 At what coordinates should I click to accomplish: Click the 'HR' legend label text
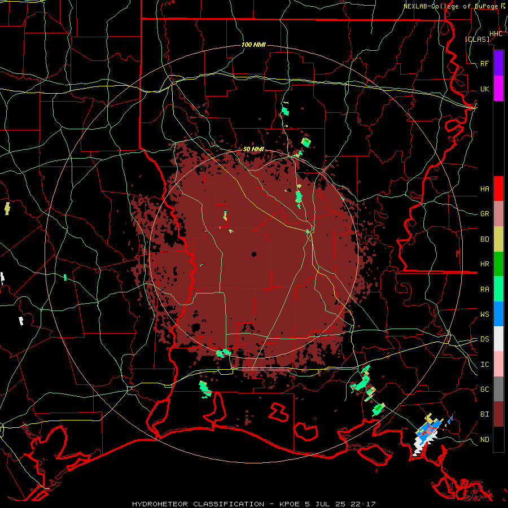click(x=484, y=264)
